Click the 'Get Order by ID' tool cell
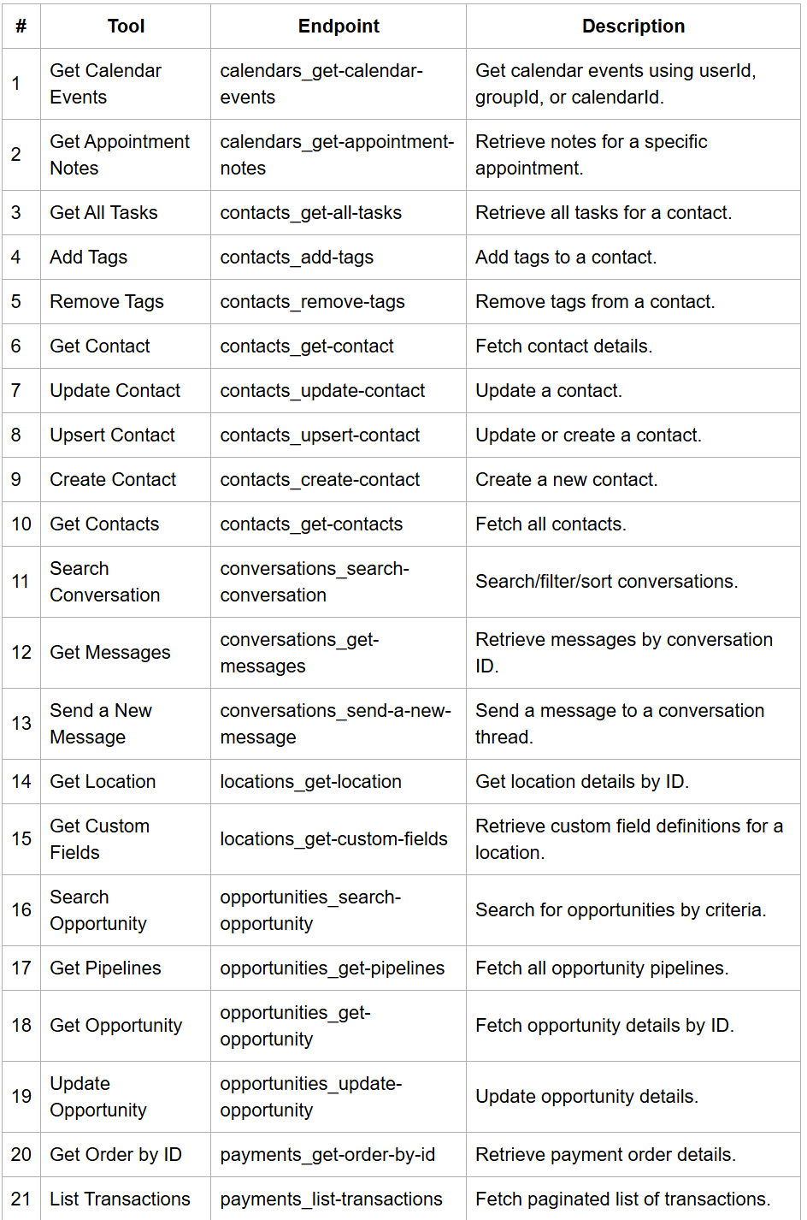The height and width of the screenshot is (1220, 807). tap(115, 1155)
